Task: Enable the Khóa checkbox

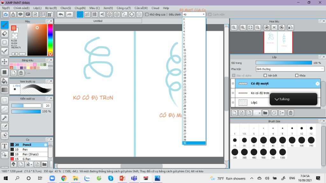Action: (297, 76)
